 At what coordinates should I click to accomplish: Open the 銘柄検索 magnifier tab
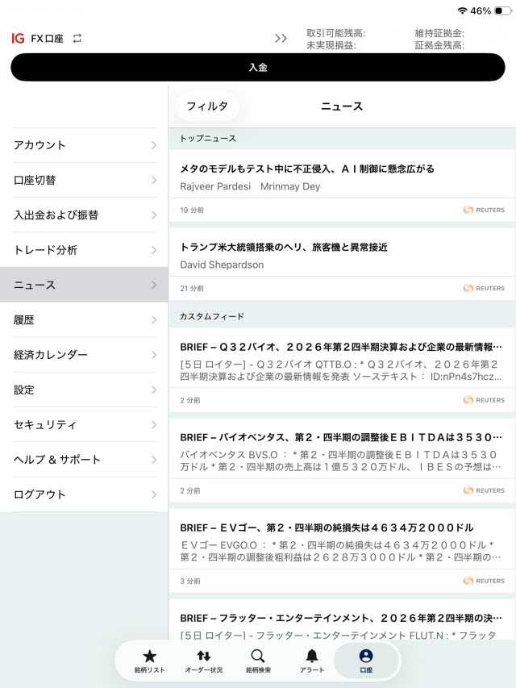click(x=258, y=661)
